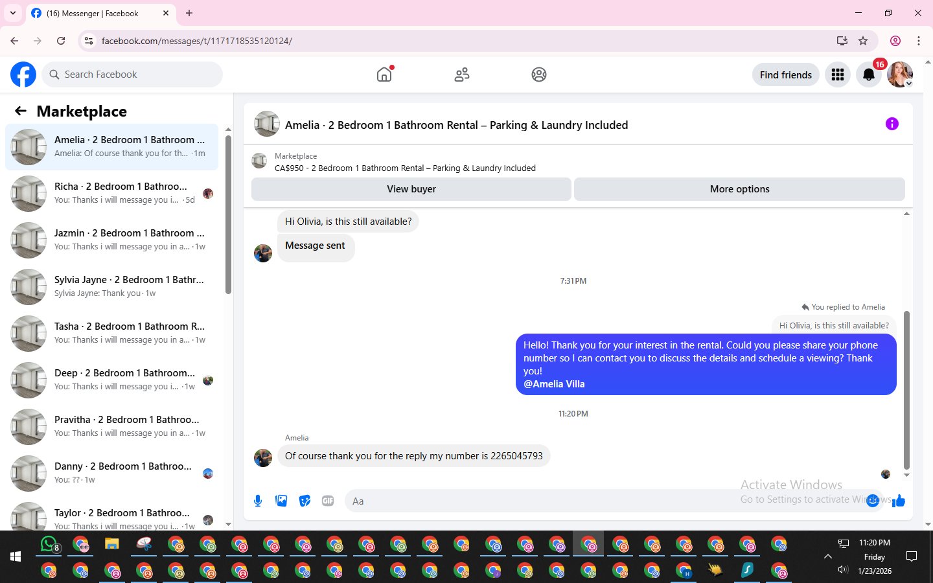Open the emoji picker in message box

point(873,501)
